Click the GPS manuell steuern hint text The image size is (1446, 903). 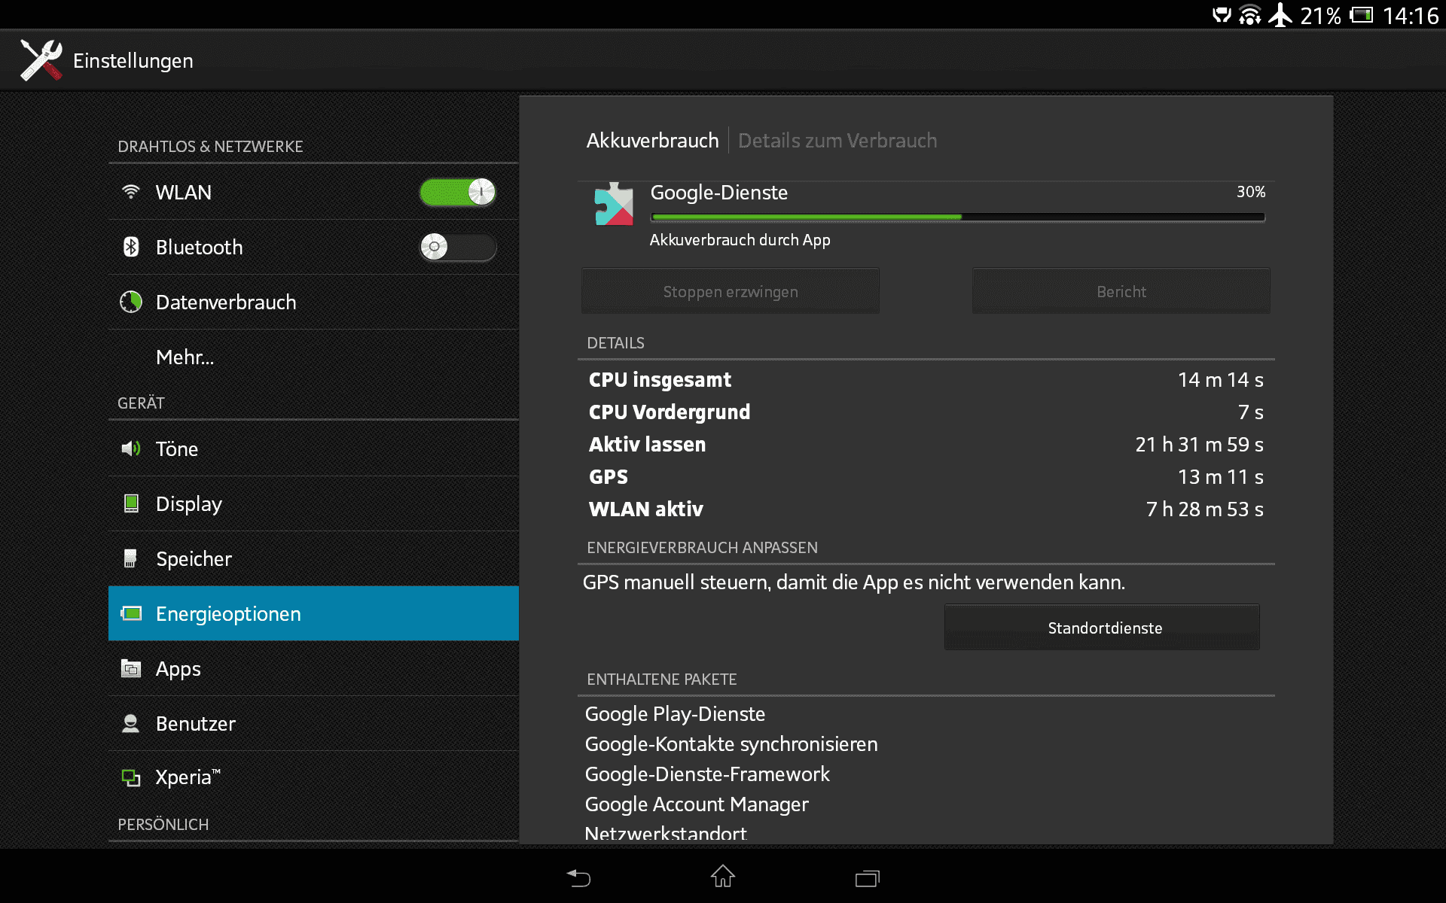[x=854, y=582]
